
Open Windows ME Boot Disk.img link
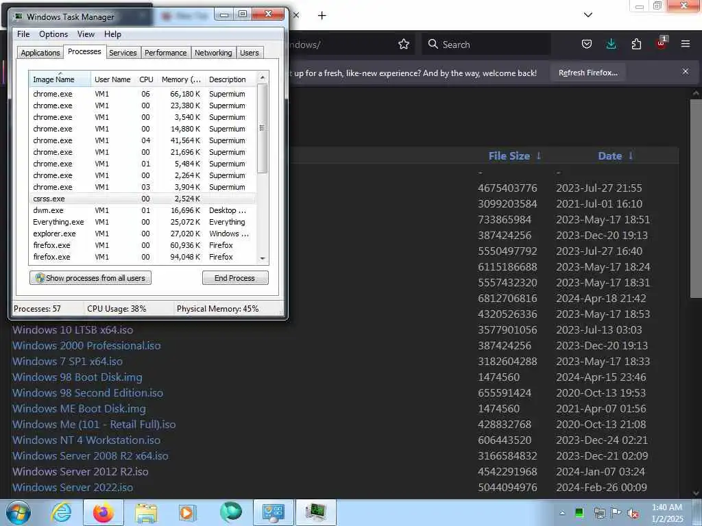click(79, 409)
